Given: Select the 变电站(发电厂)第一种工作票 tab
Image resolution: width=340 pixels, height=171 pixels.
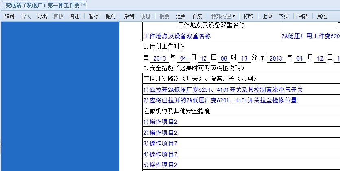Looking at the screenshot, I should point(42,5).
